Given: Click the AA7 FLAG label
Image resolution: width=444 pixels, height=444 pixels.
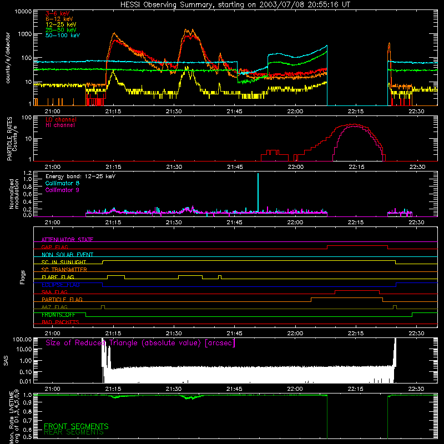Looking at the screenshot, I should tap(54, 307).
